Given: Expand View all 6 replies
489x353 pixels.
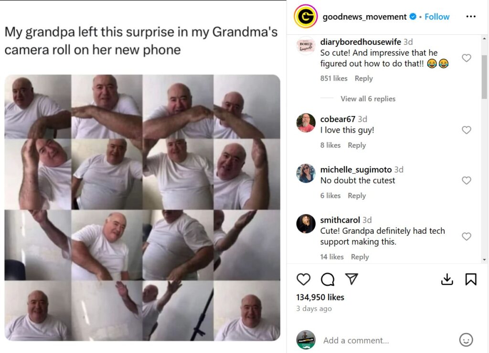Looking at the screenshot, I should [x=368, y=99].
